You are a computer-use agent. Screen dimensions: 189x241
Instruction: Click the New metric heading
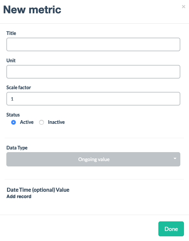pyautogui.click(x=32, y=10)
